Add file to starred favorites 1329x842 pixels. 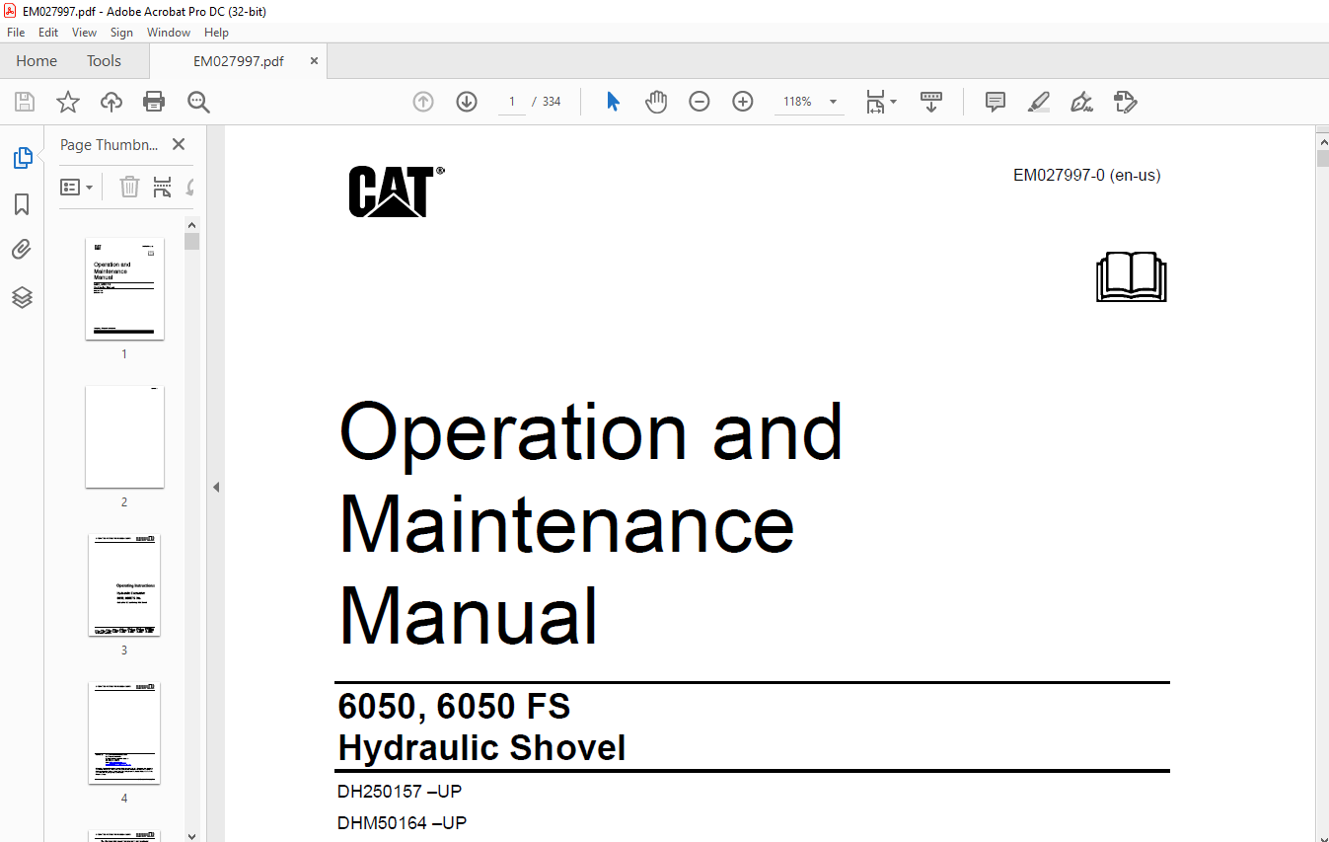68,102
